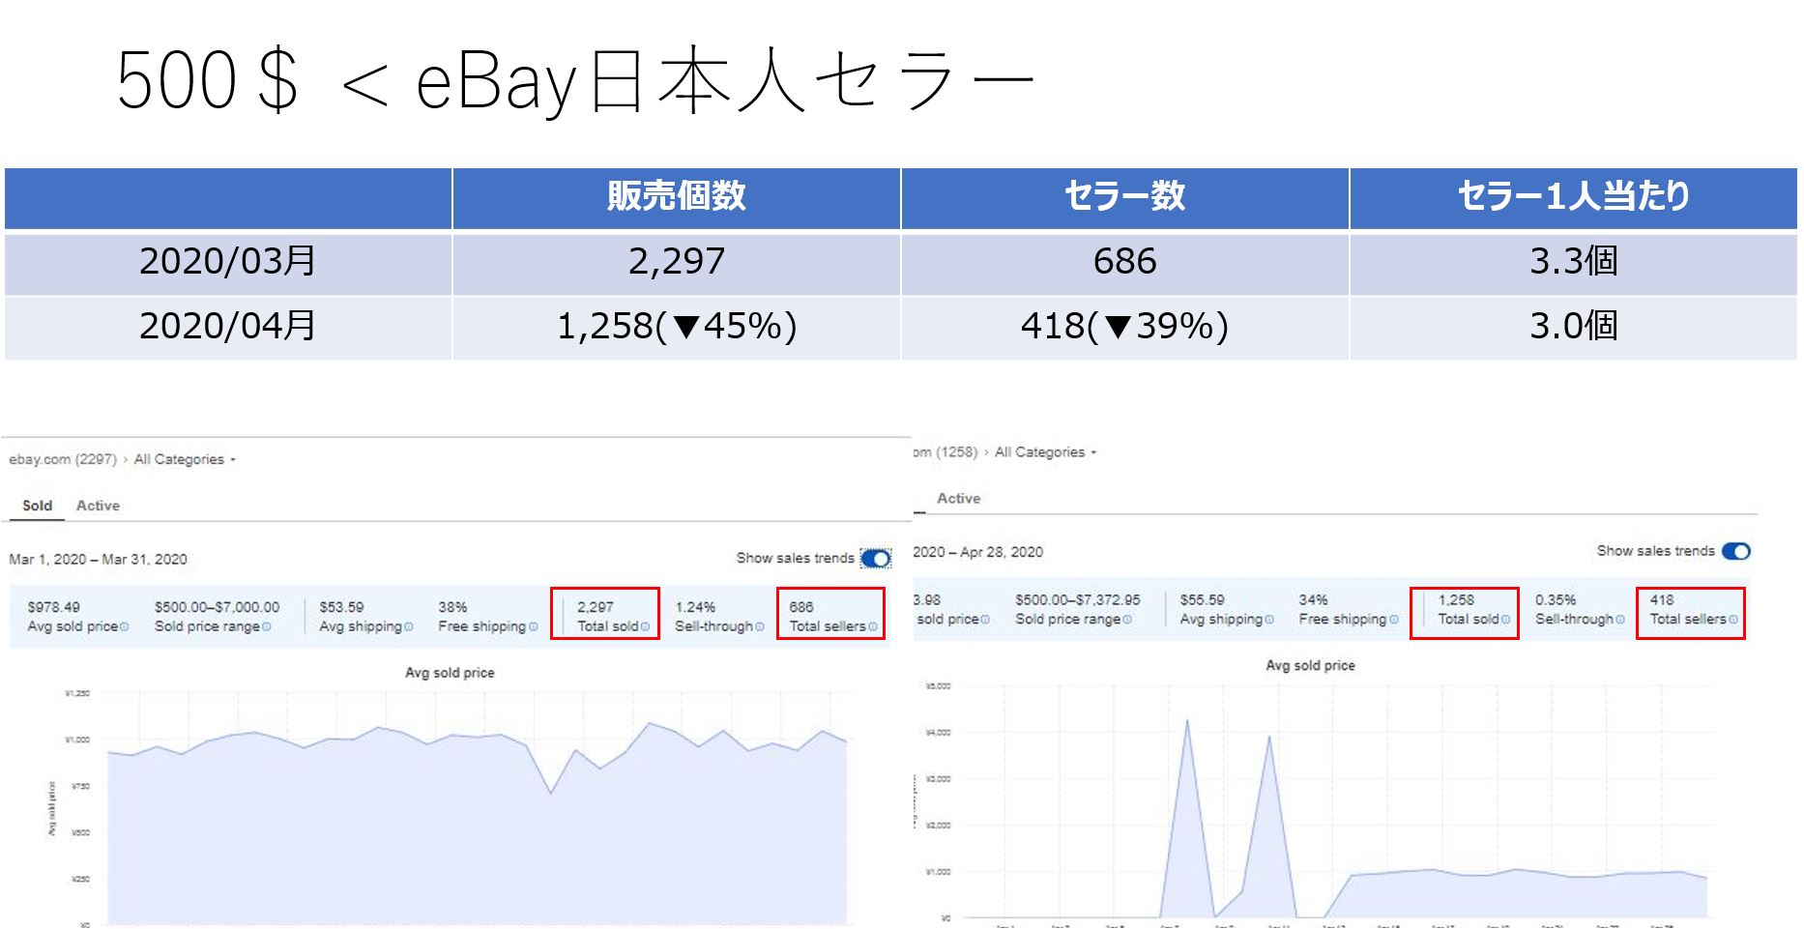Click date range ending Apr 28, 2020
Screen dimensions: 1804x929
coord(978,552)
